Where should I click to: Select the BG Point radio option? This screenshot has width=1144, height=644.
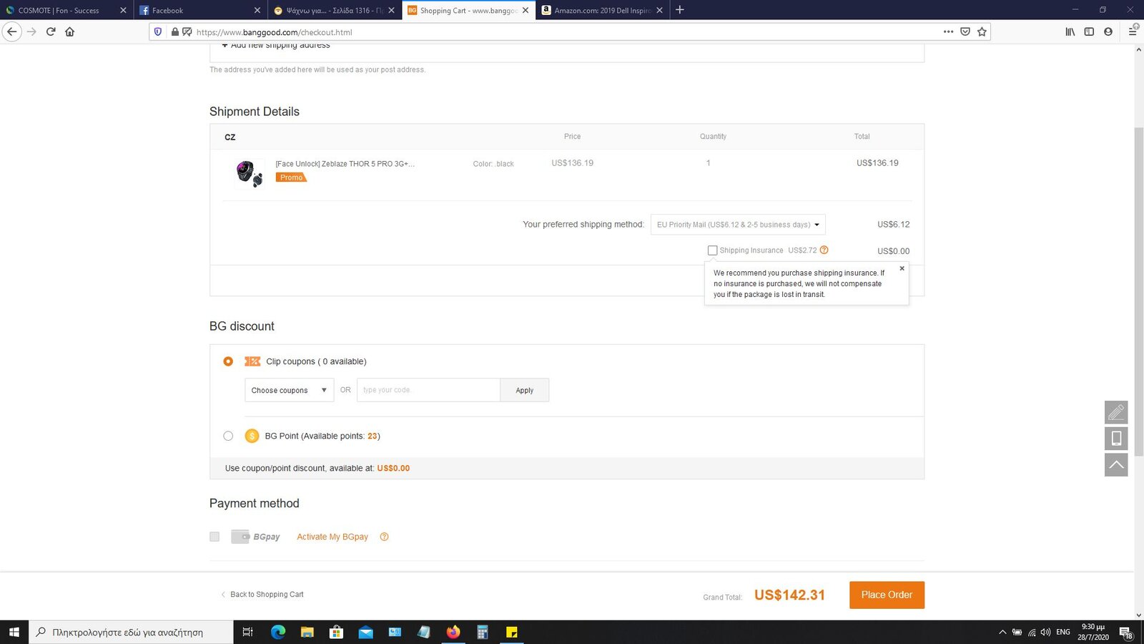[228, 436]
